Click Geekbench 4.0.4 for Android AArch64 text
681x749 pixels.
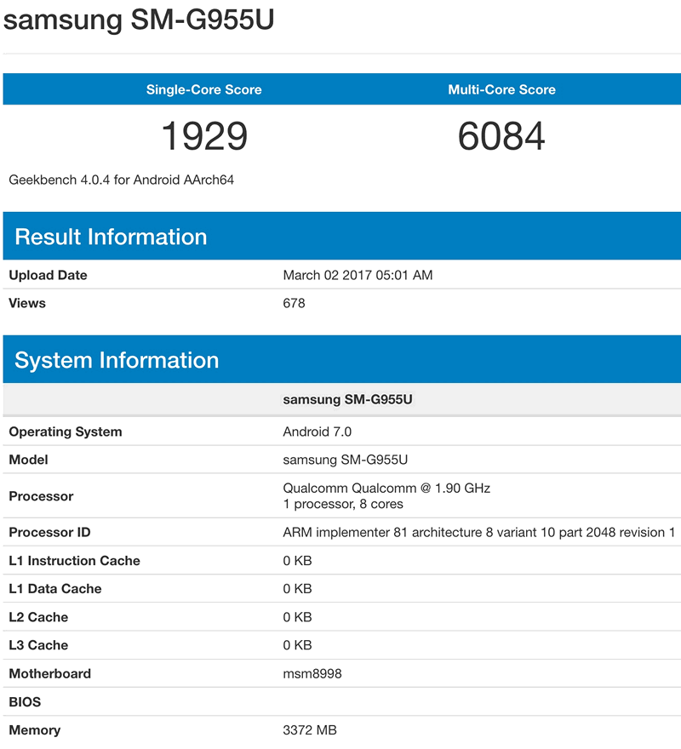point(122,180)
